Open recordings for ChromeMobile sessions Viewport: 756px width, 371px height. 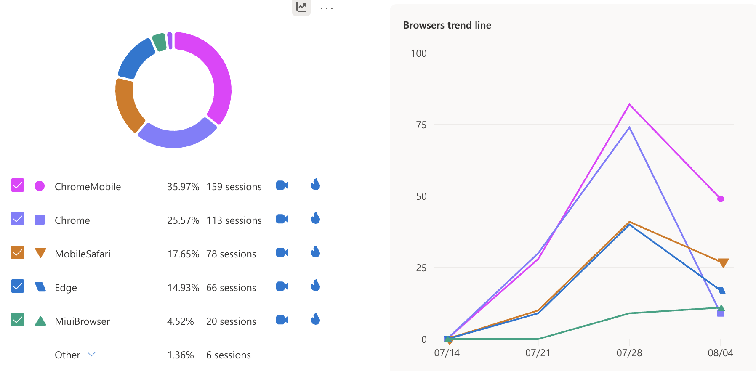(x=282, y=185)
